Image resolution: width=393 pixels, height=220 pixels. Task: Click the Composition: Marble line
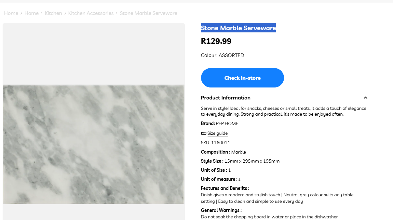coord(224,152)
